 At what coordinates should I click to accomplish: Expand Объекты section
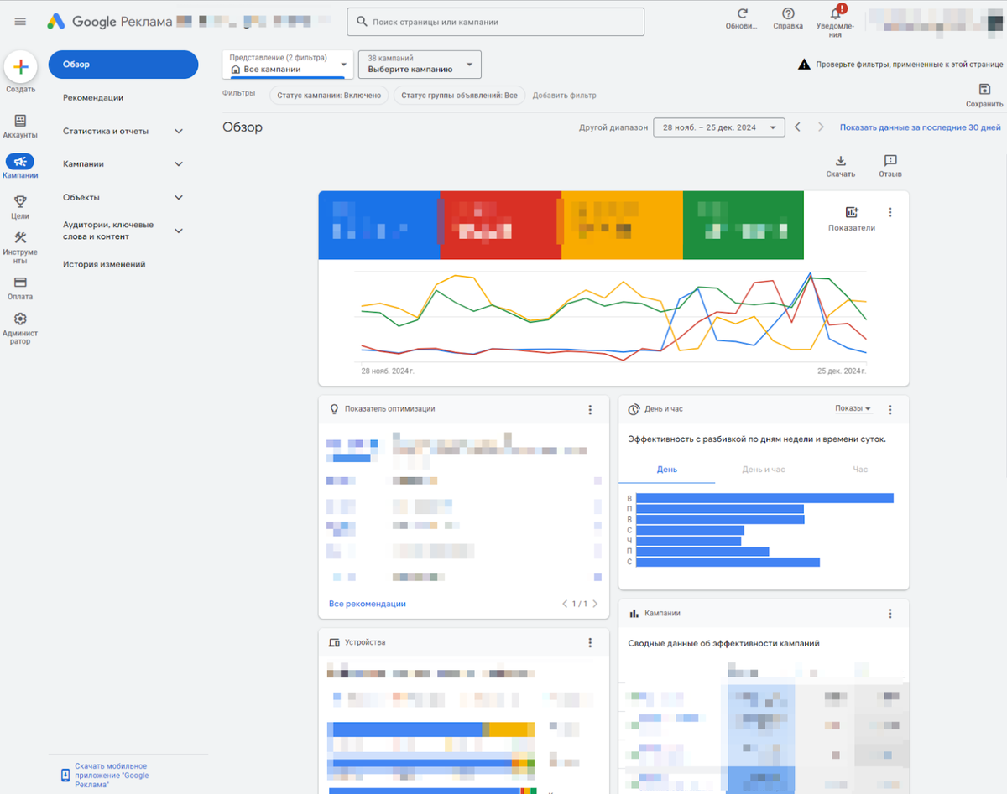178,197
